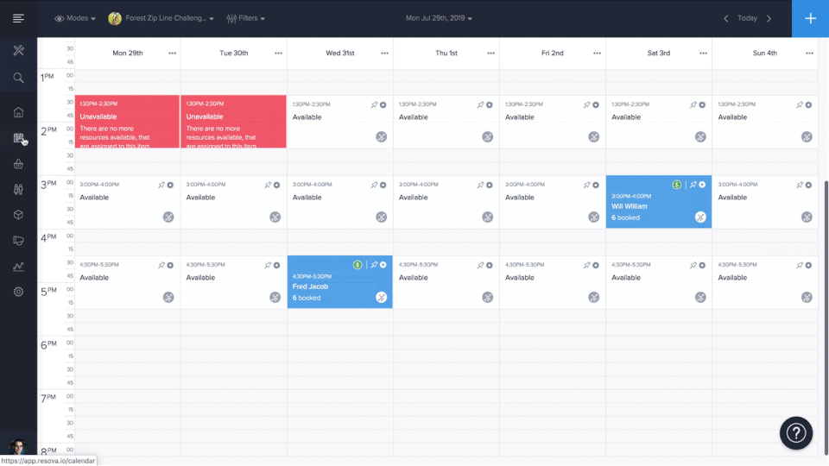
Task: Open the Fri 2nd column options menu
Action: 598,54
